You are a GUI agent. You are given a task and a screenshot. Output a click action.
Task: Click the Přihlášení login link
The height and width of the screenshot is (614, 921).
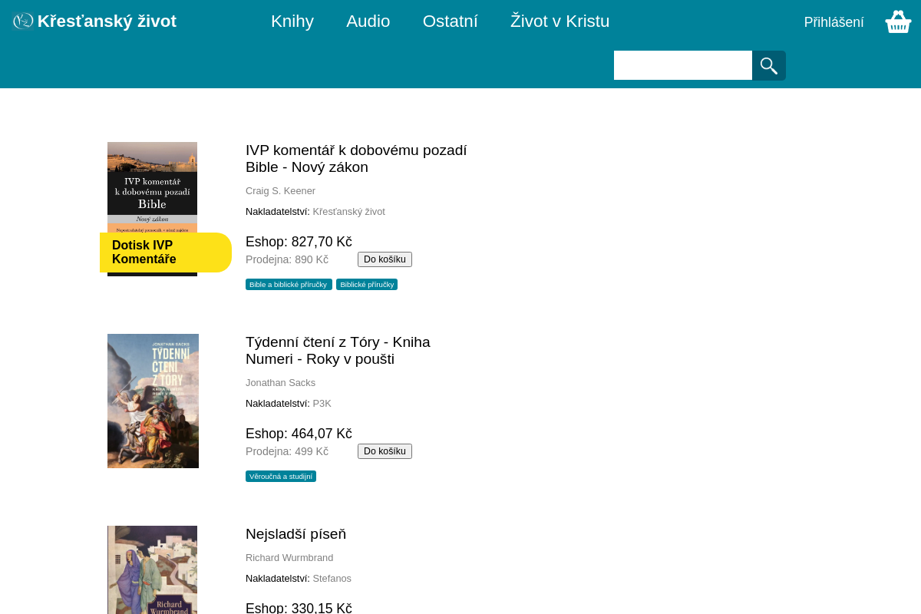[834, 22]
